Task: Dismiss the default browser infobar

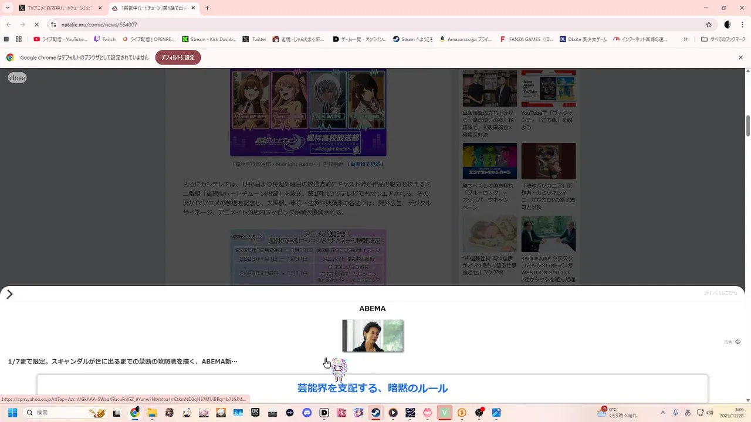Action: pyautogui.click(x=740, y=57)
